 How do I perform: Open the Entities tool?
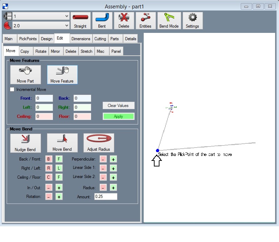point(145,21)
